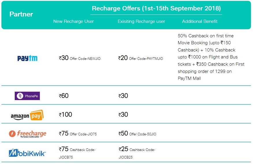Screen dimensions: 253x164
Task: Click the Recharge Offers September 2018 title
Action: pos(156,8)
